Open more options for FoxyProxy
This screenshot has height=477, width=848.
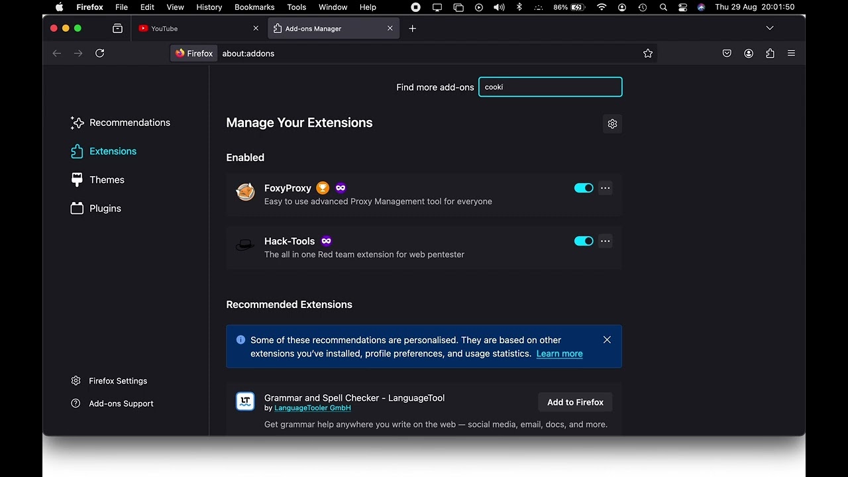605,188
